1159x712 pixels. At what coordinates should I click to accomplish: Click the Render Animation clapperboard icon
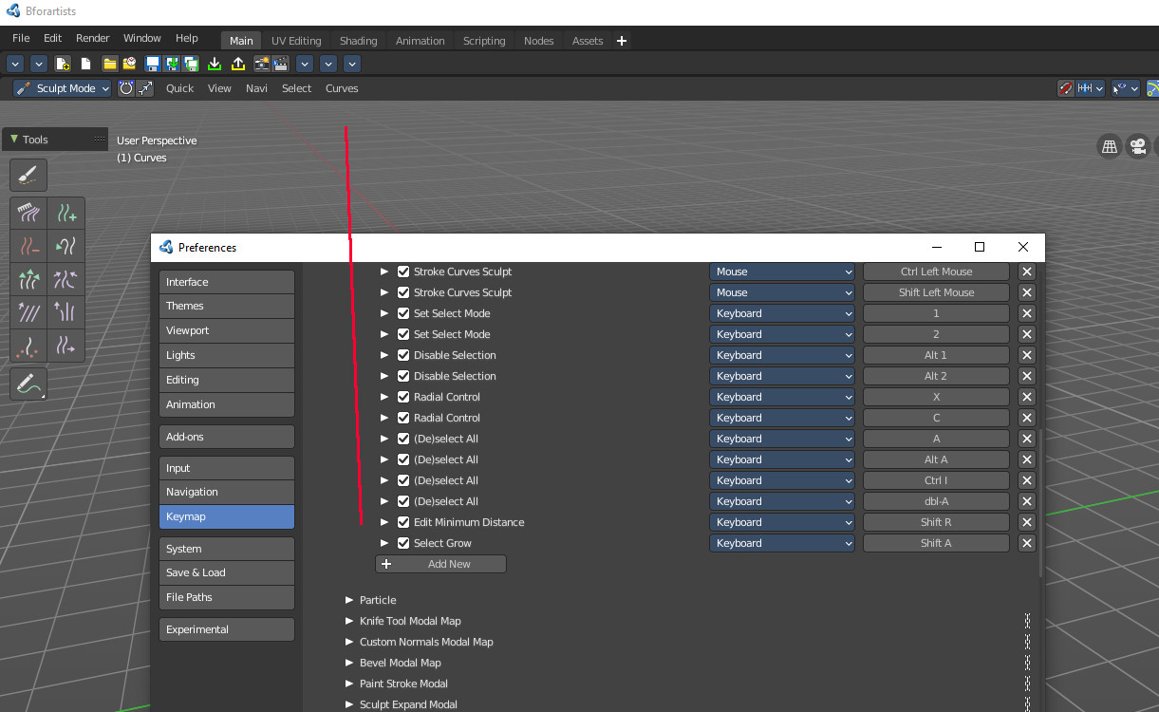click(x=281, y=64)
